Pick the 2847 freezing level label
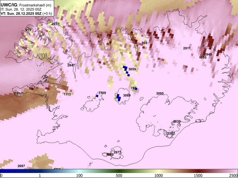The image size is (238, 178). (x=71, y=65)
